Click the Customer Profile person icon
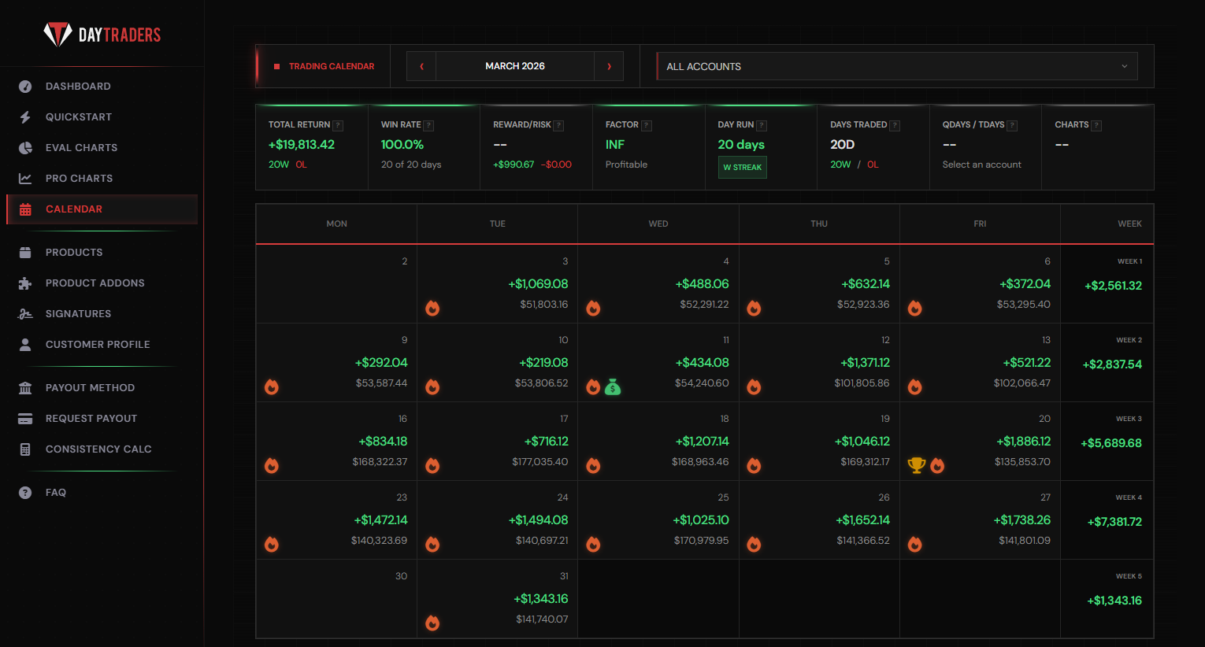 pos(25,345)
